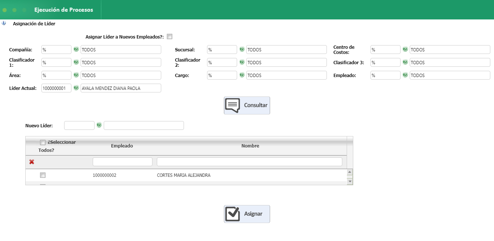494x241 pixels.
Task: Open help lookup icon for Sucursal
Action: click(x=242, y=49)
